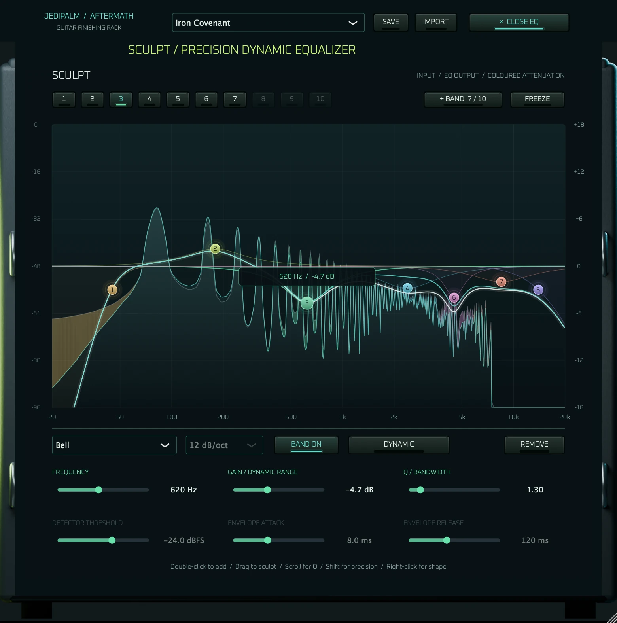Click the ENVELOPE RELEASE slider handle
Viewport: 617px width, 623px height.
tap(447, 540)
